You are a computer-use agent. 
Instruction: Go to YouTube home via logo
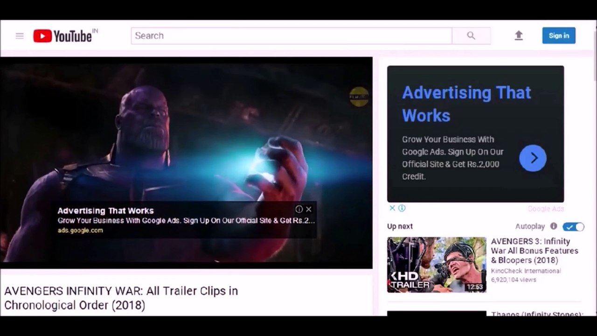62,36
